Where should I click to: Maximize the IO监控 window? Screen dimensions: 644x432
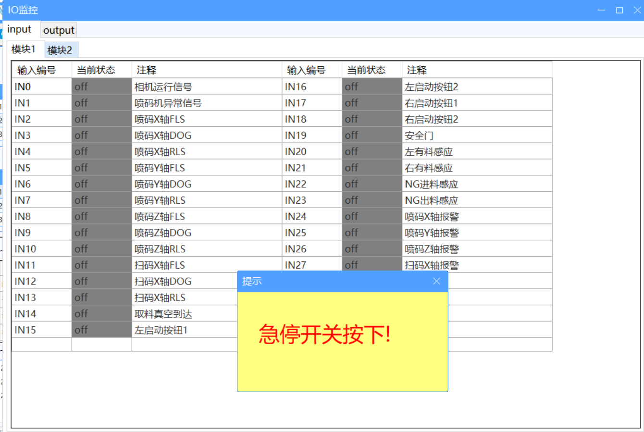coord(619,10)
